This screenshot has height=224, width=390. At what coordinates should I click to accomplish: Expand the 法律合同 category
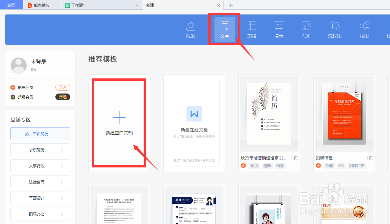(x=40, y=182)
